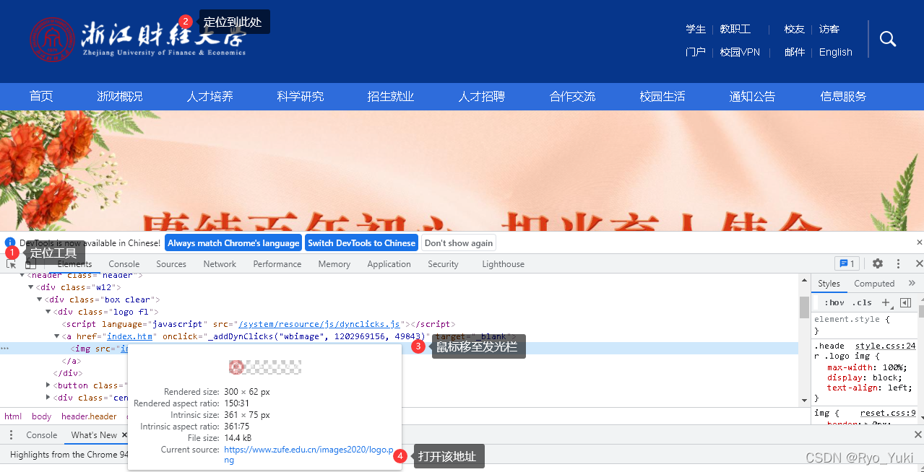Collapse the div class="w12" node
Viewport: 924px width, 472px height.
tap(31, 287)
